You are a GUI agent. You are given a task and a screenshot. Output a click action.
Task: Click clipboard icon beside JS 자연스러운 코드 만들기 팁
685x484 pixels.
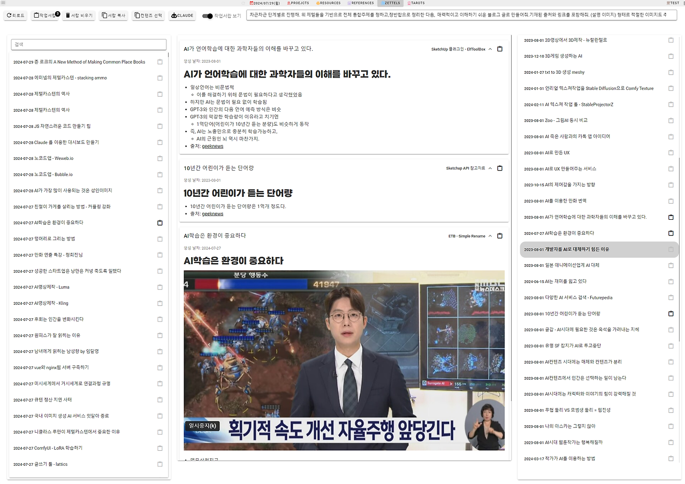160,126
